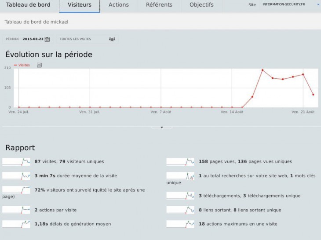Open the sparkline for délais de génération moyen
The height and width of the screenshot is (240, 321).
point(16,224)
